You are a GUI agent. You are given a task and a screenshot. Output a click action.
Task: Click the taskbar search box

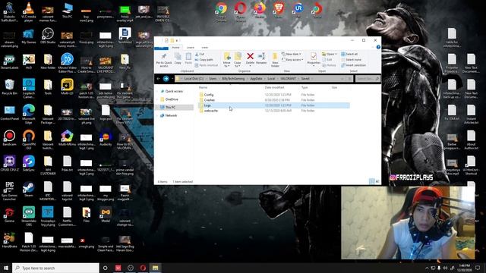55,268
